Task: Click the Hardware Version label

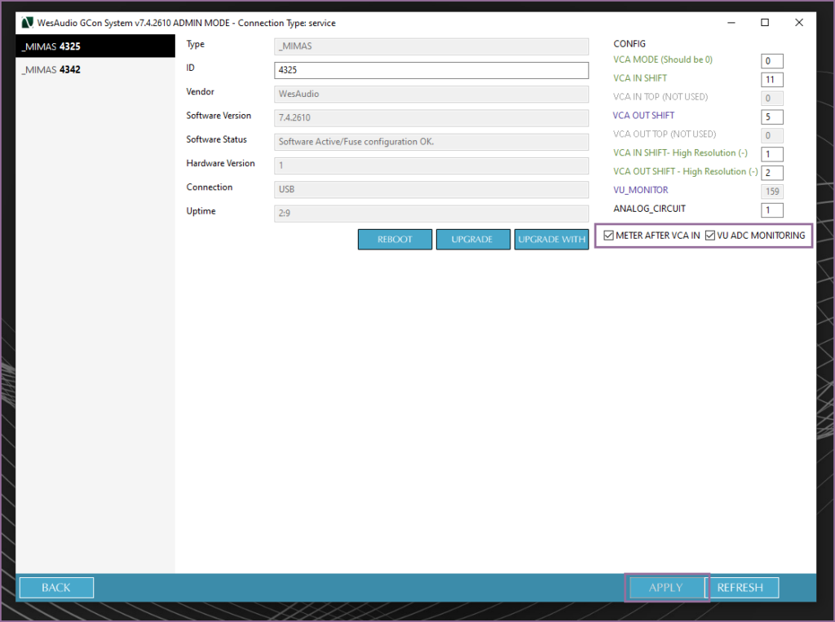Action: pos(220,164)
